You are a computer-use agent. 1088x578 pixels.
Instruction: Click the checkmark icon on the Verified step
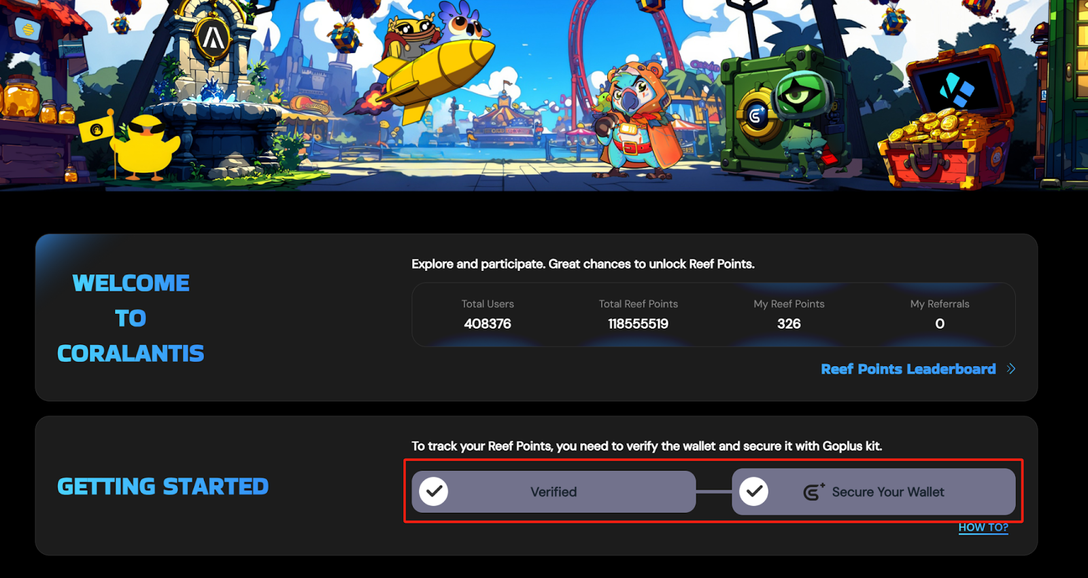[434, 491]
